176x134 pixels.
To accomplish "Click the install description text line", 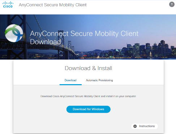I will [88, 96].
